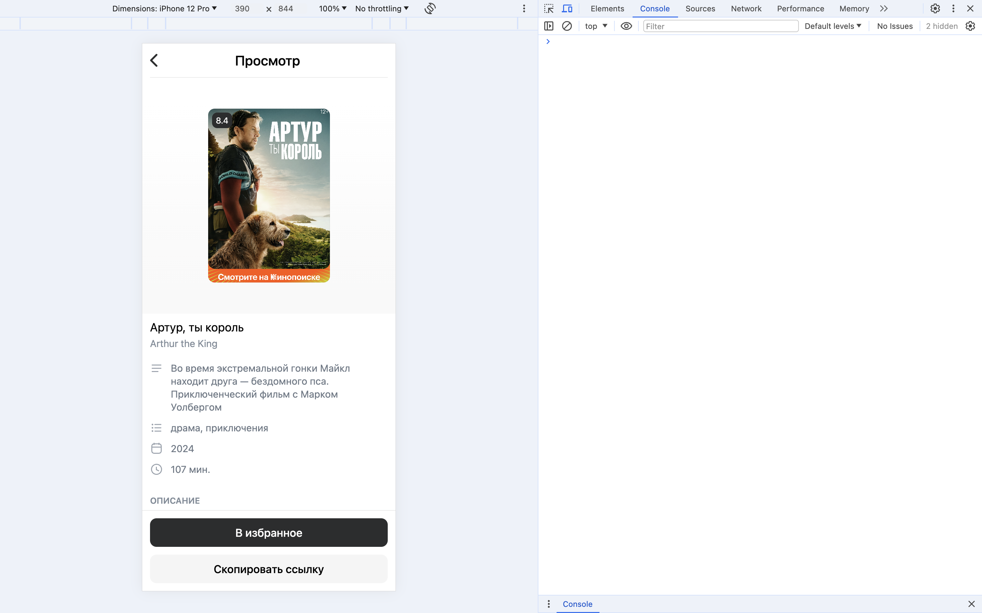Click the console prompt chevron

click(x=548, y=42)
